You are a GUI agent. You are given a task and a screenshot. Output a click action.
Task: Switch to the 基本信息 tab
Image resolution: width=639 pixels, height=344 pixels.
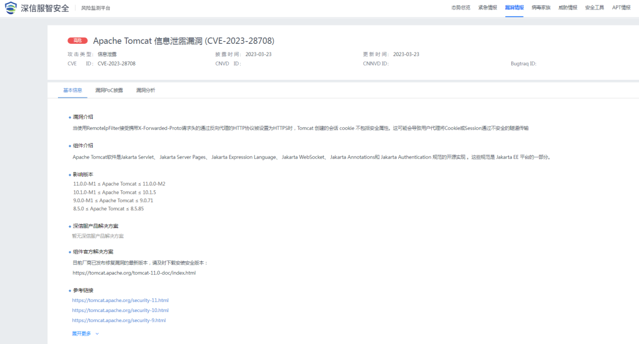[73, 90]
